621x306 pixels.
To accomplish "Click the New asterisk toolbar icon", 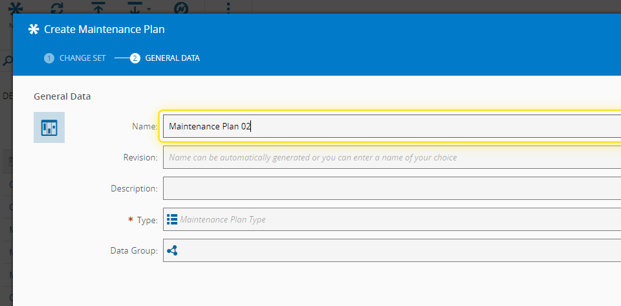I will pyautogui.click(x=16, y=6).
